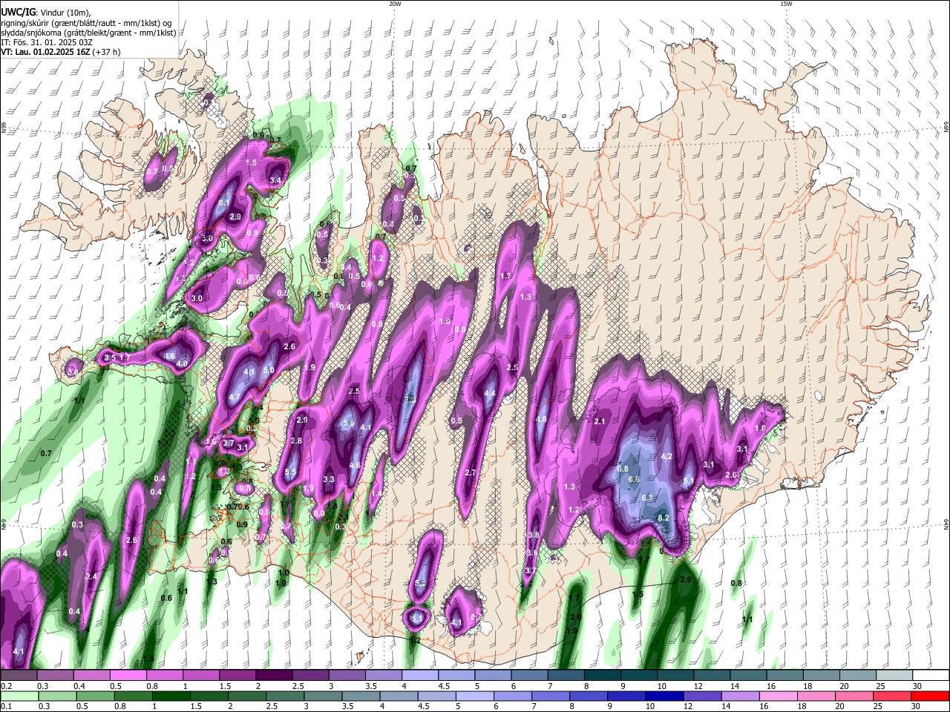950x712 pixels.
Task: Select the dark purple snow swatch starting at 2
Action: pyautogui.click(x=273, y=676)
